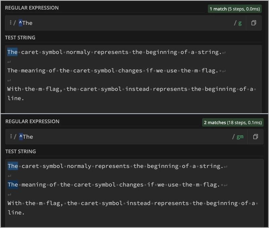Click highlighted 'The' before 'caret' in lower panel
This screenshot has height=228, width=269.
[x=13, y=166]
